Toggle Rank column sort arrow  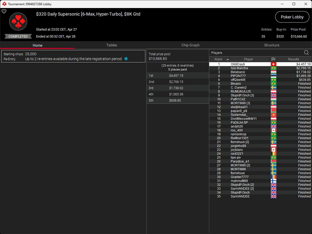point(228,59)
